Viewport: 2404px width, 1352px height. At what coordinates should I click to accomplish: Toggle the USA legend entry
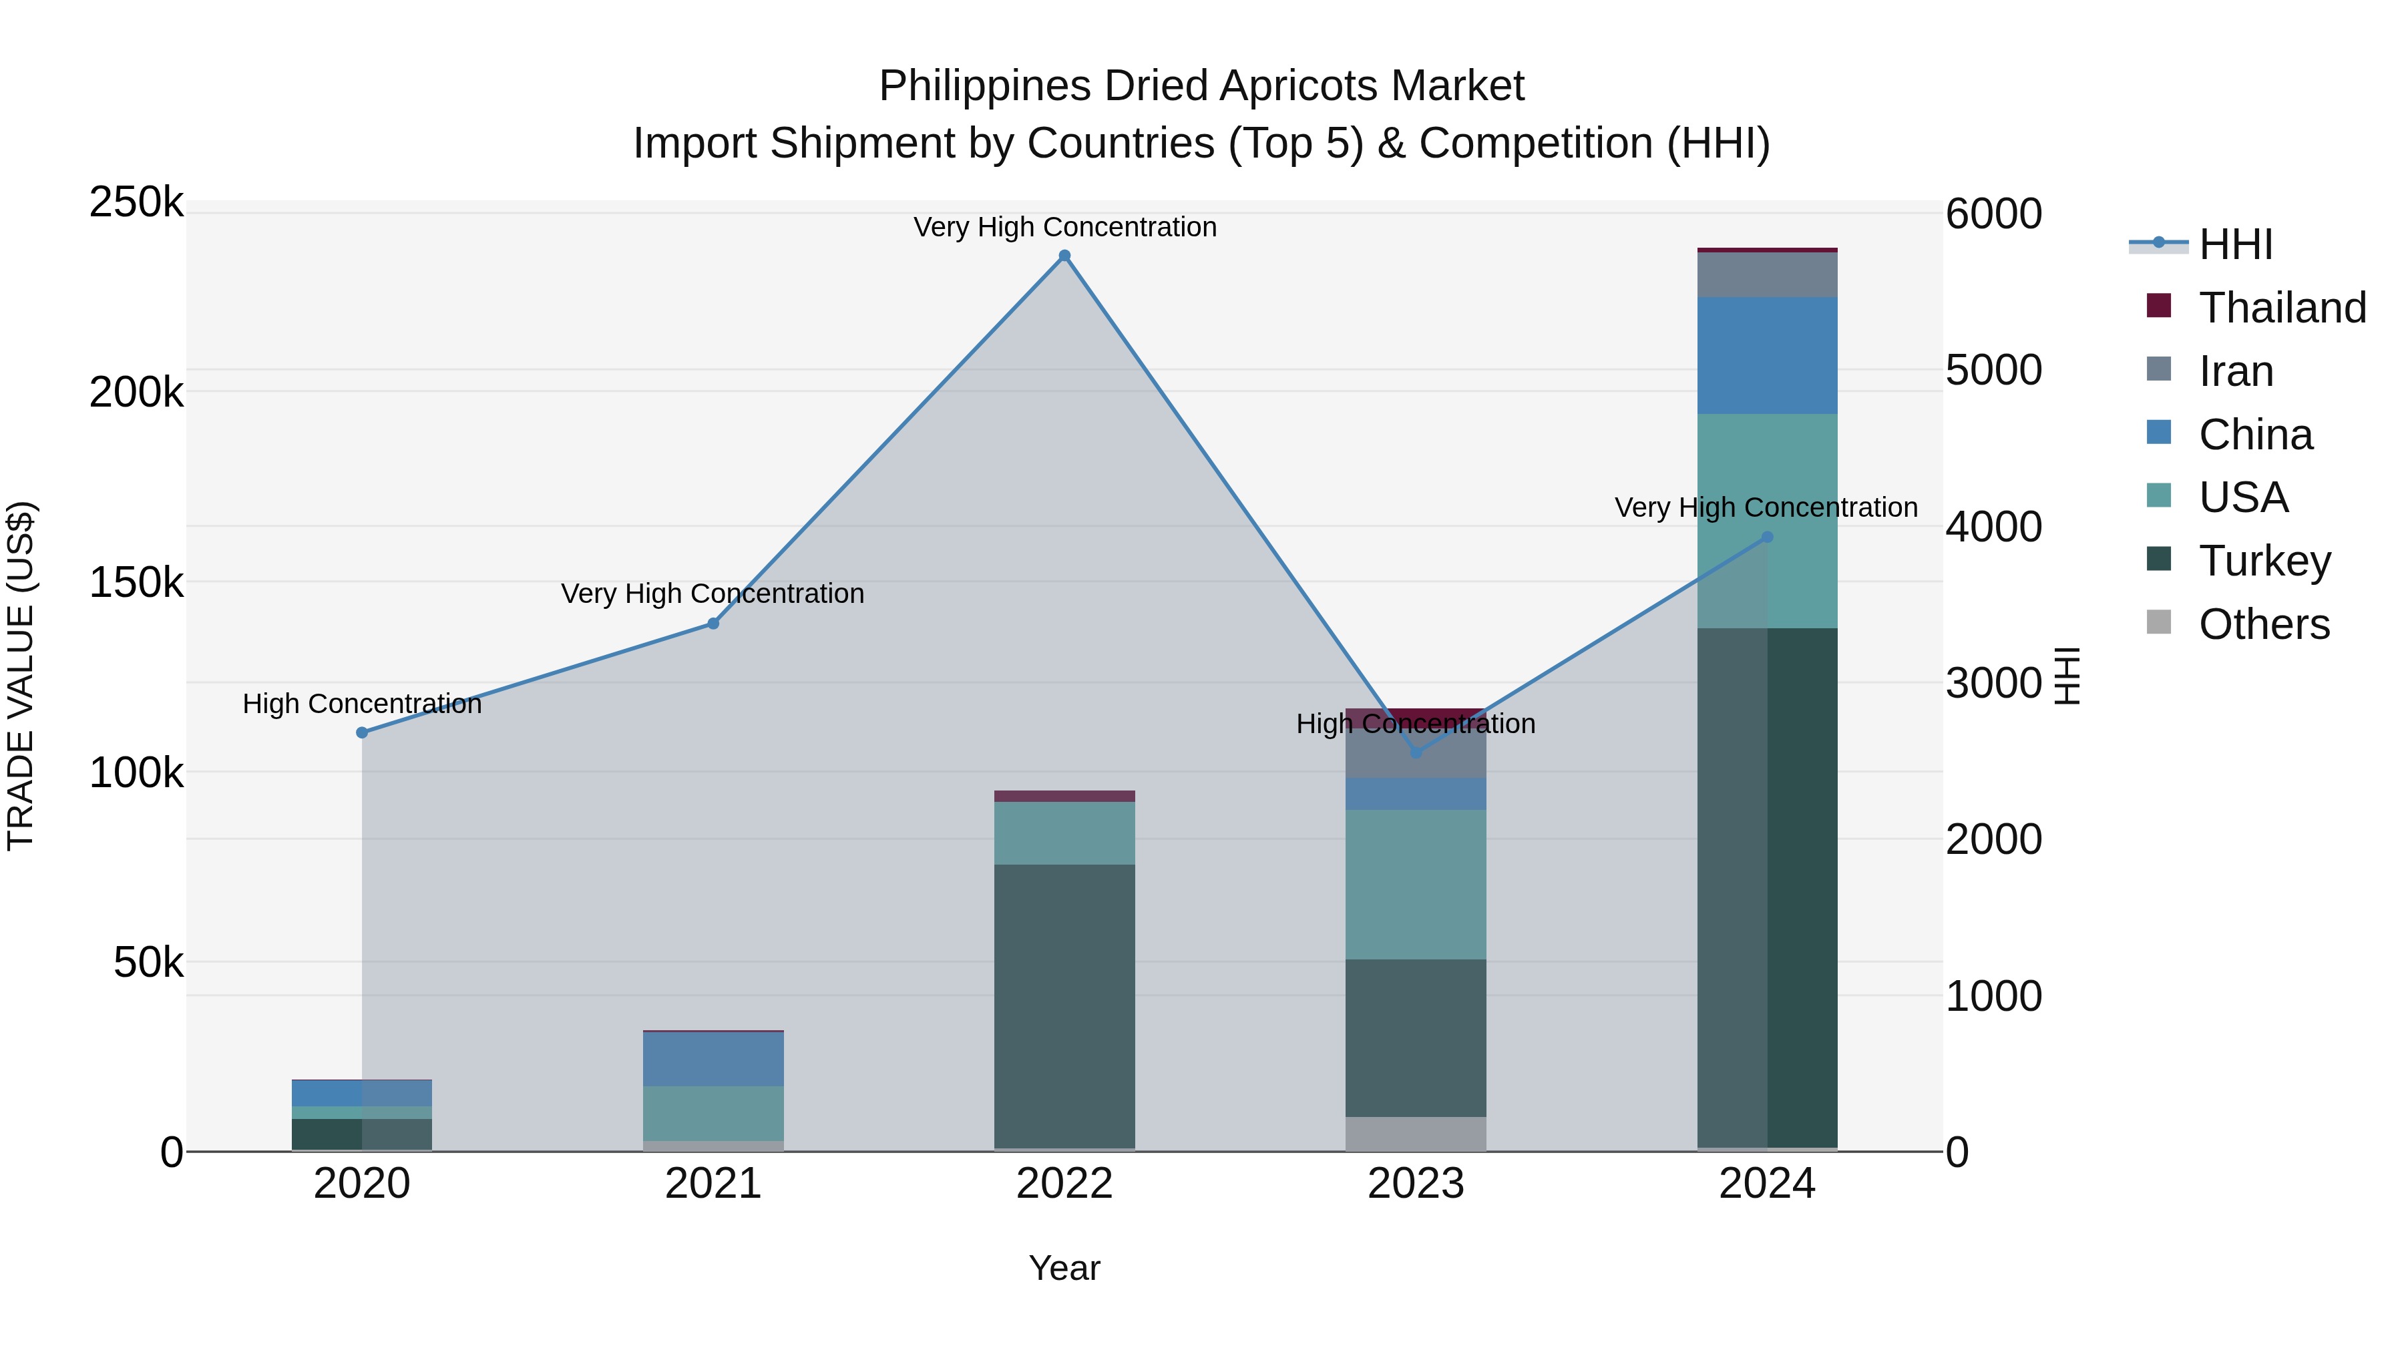click(x=2217, y=497)
